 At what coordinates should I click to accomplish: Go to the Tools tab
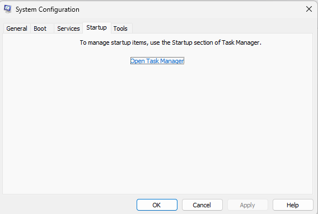click(121, 28)
